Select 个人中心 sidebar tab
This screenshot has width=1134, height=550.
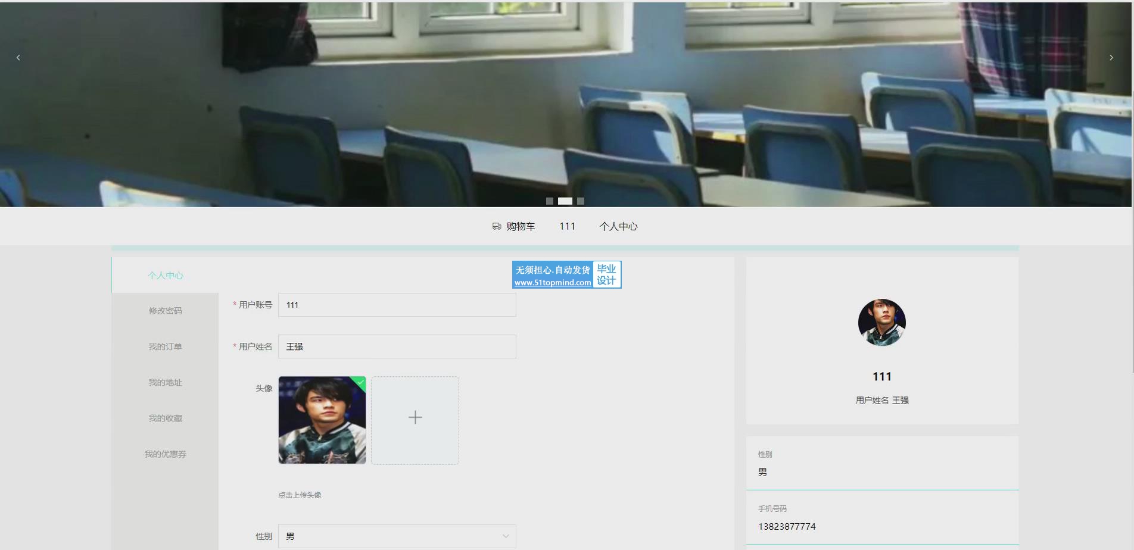(165, 275)
